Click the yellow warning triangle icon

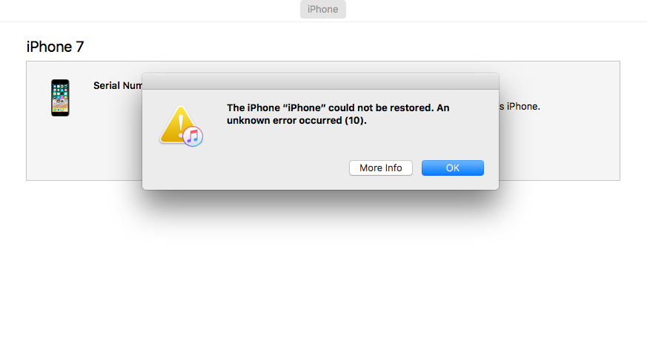pyautogui.click(x=179, y=125)
